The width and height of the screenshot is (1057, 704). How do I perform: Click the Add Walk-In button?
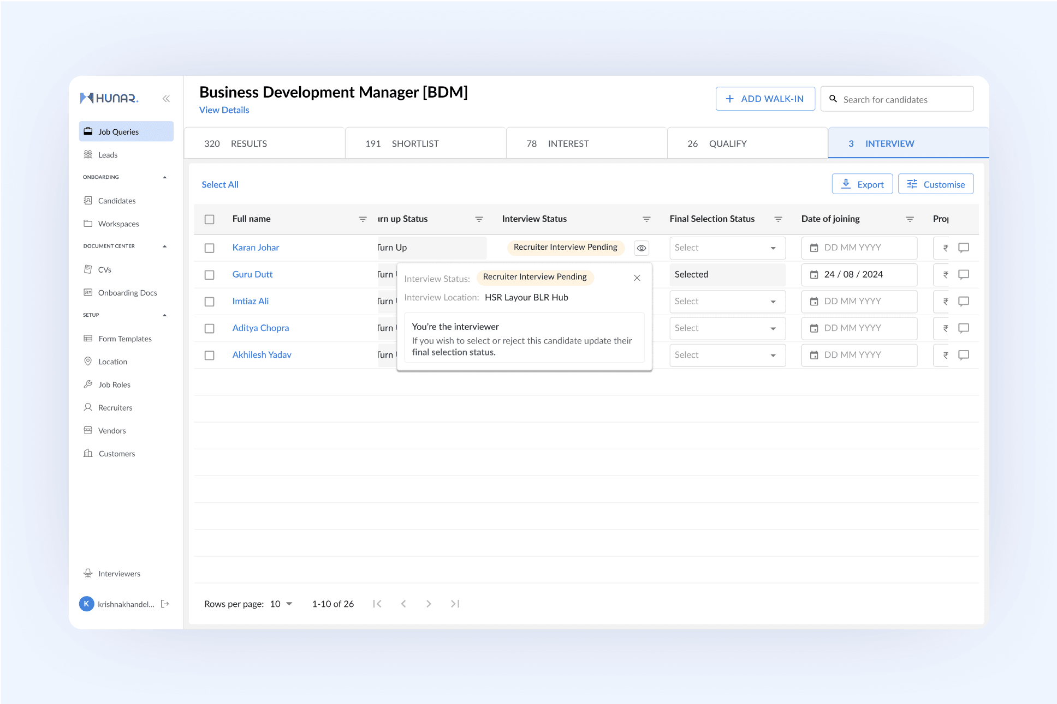765,99
